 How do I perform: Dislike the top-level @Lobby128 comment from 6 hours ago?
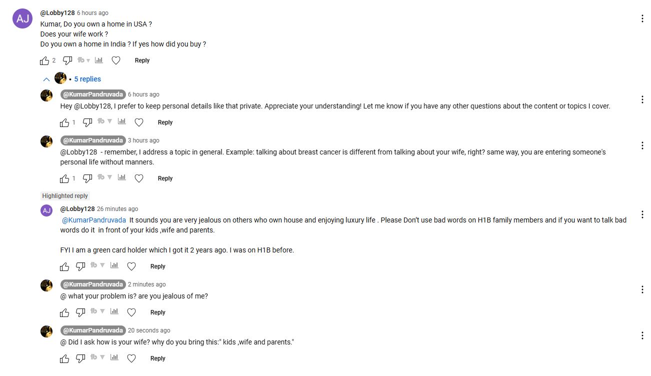pyautogui.click(x=67, y=60)
